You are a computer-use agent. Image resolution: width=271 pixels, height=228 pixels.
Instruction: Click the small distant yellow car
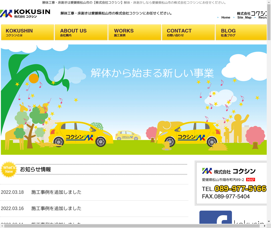(128, 136)
